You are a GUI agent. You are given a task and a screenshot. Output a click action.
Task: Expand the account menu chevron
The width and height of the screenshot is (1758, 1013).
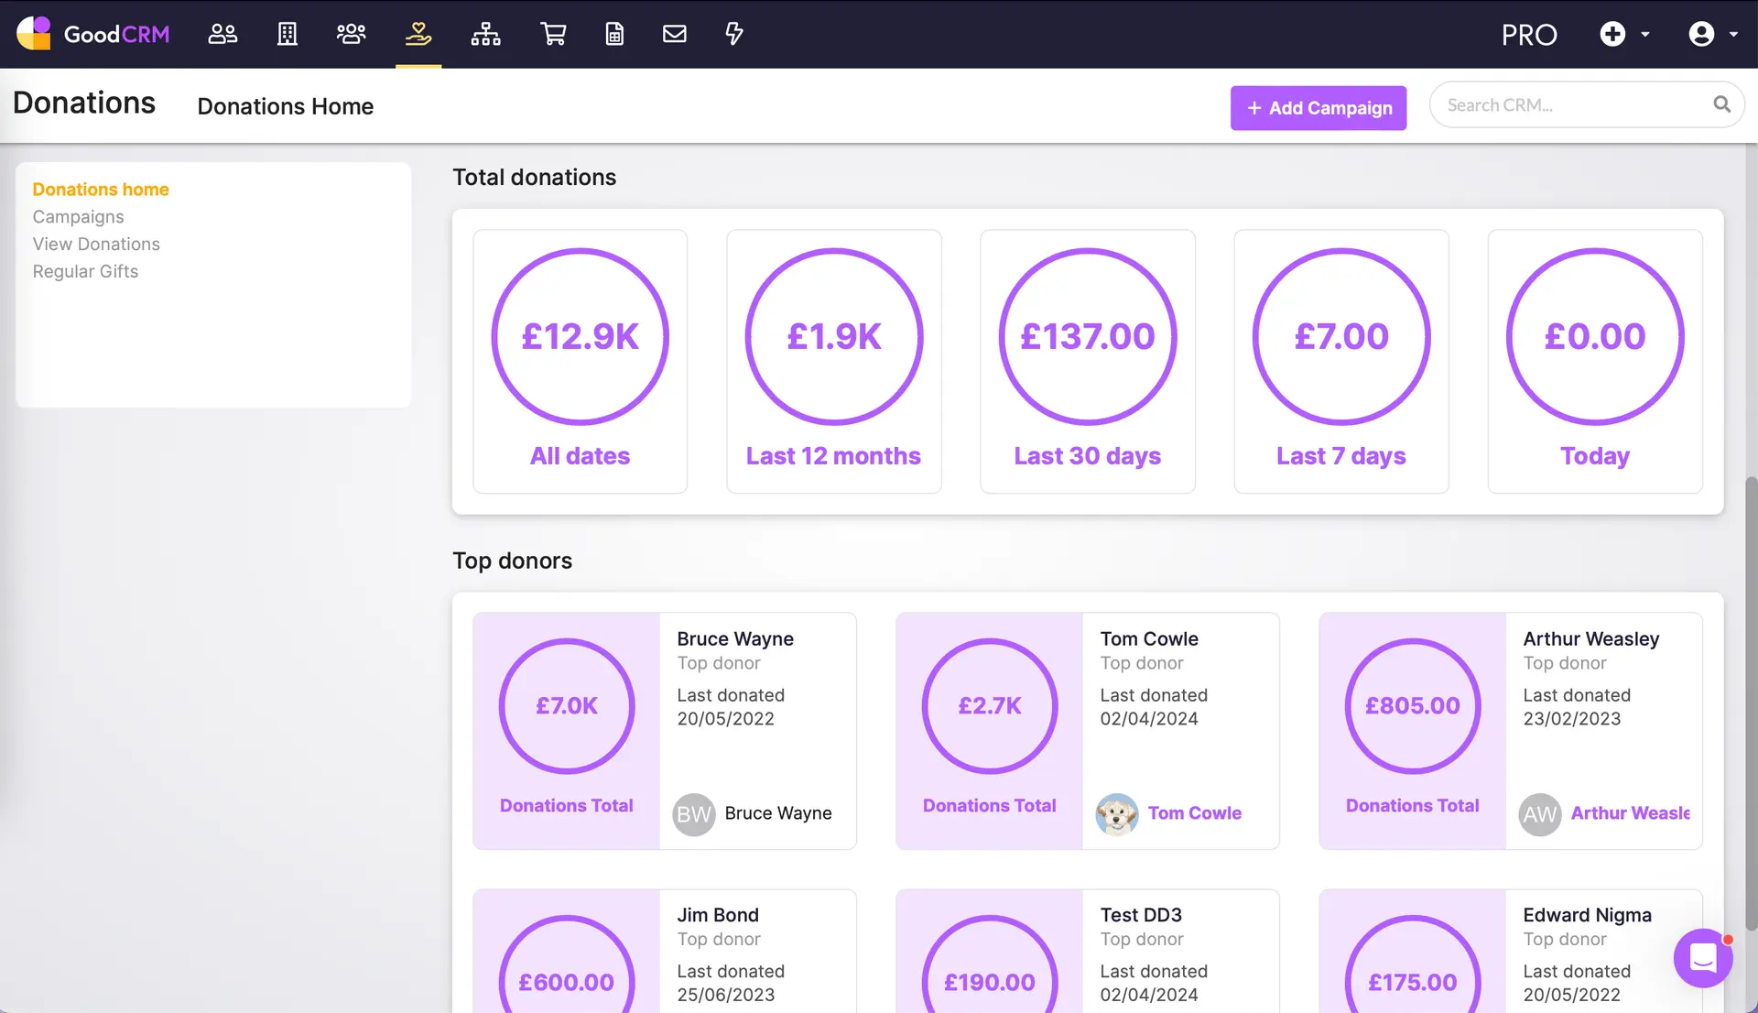tap(1733, 34)
